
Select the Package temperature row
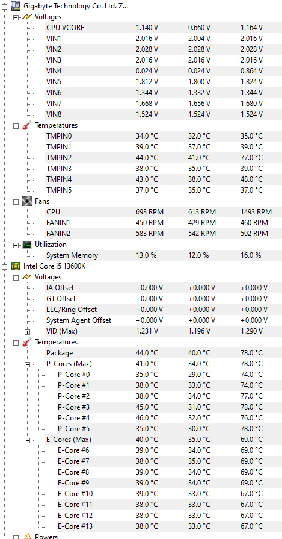coord(163,353)
